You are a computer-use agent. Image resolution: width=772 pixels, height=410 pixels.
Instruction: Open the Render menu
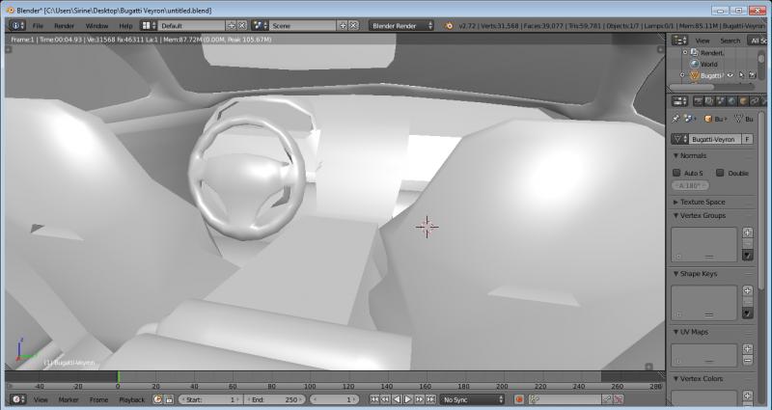pos(64,25)
